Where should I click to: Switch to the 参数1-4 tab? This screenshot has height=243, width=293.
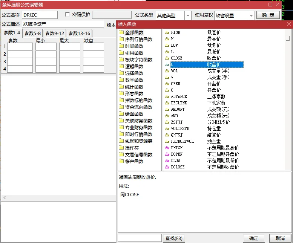click(x=12, y=33)
